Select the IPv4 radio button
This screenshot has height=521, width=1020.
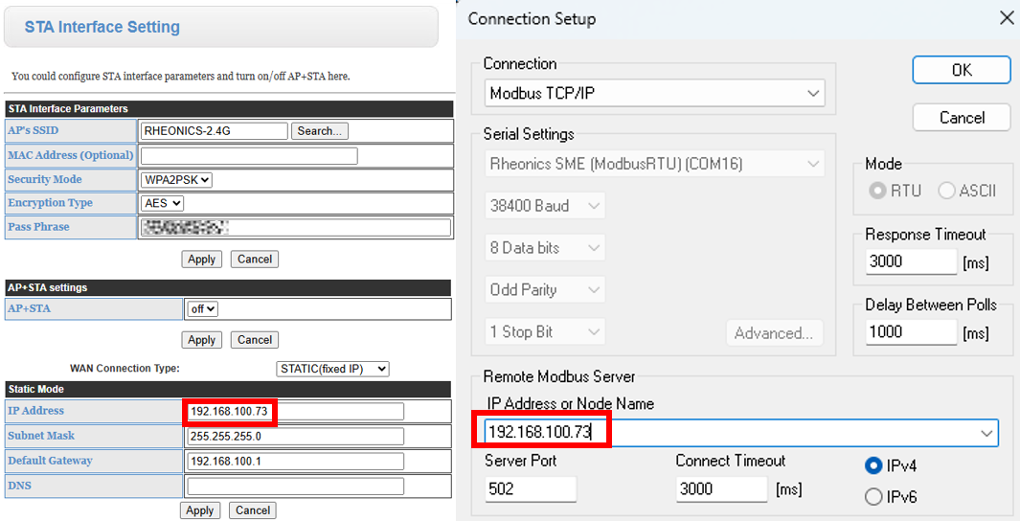(x=873, y=465)
